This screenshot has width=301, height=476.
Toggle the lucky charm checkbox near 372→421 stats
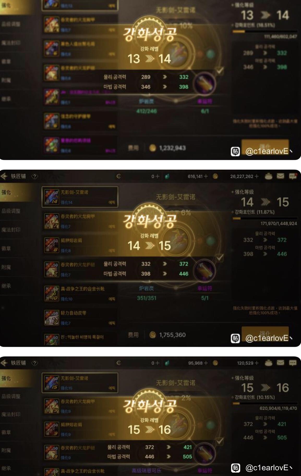click(220, 441)
